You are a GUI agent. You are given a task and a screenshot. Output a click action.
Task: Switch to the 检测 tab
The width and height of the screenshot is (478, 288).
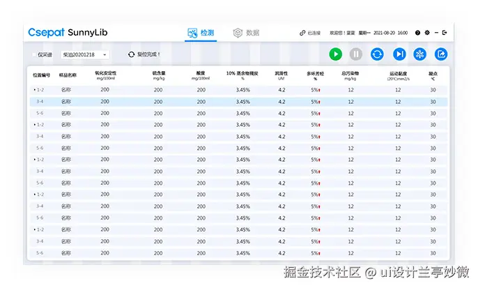[201, 33]
